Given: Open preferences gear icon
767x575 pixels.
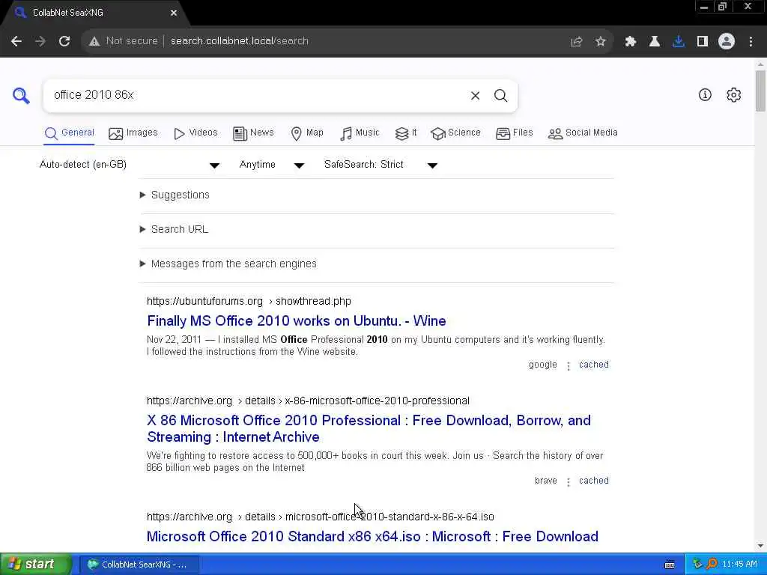Looking at the screenshot, I should coord(734,95).
